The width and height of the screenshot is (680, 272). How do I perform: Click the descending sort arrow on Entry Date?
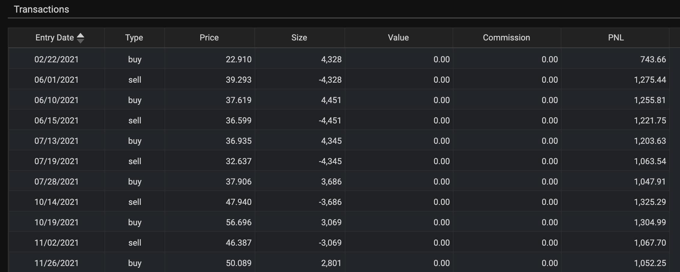pyautogui.click(x=80, y=41)
